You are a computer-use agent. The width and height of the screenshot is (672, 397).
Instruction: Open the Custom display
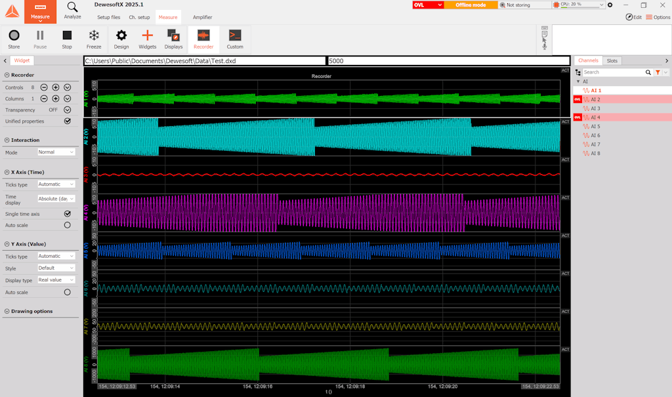tap(235, 39)
